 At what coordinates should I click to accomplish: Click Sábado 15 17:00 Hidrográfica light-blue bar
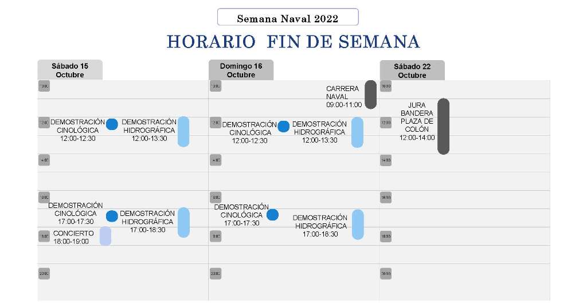click(183, 222)
